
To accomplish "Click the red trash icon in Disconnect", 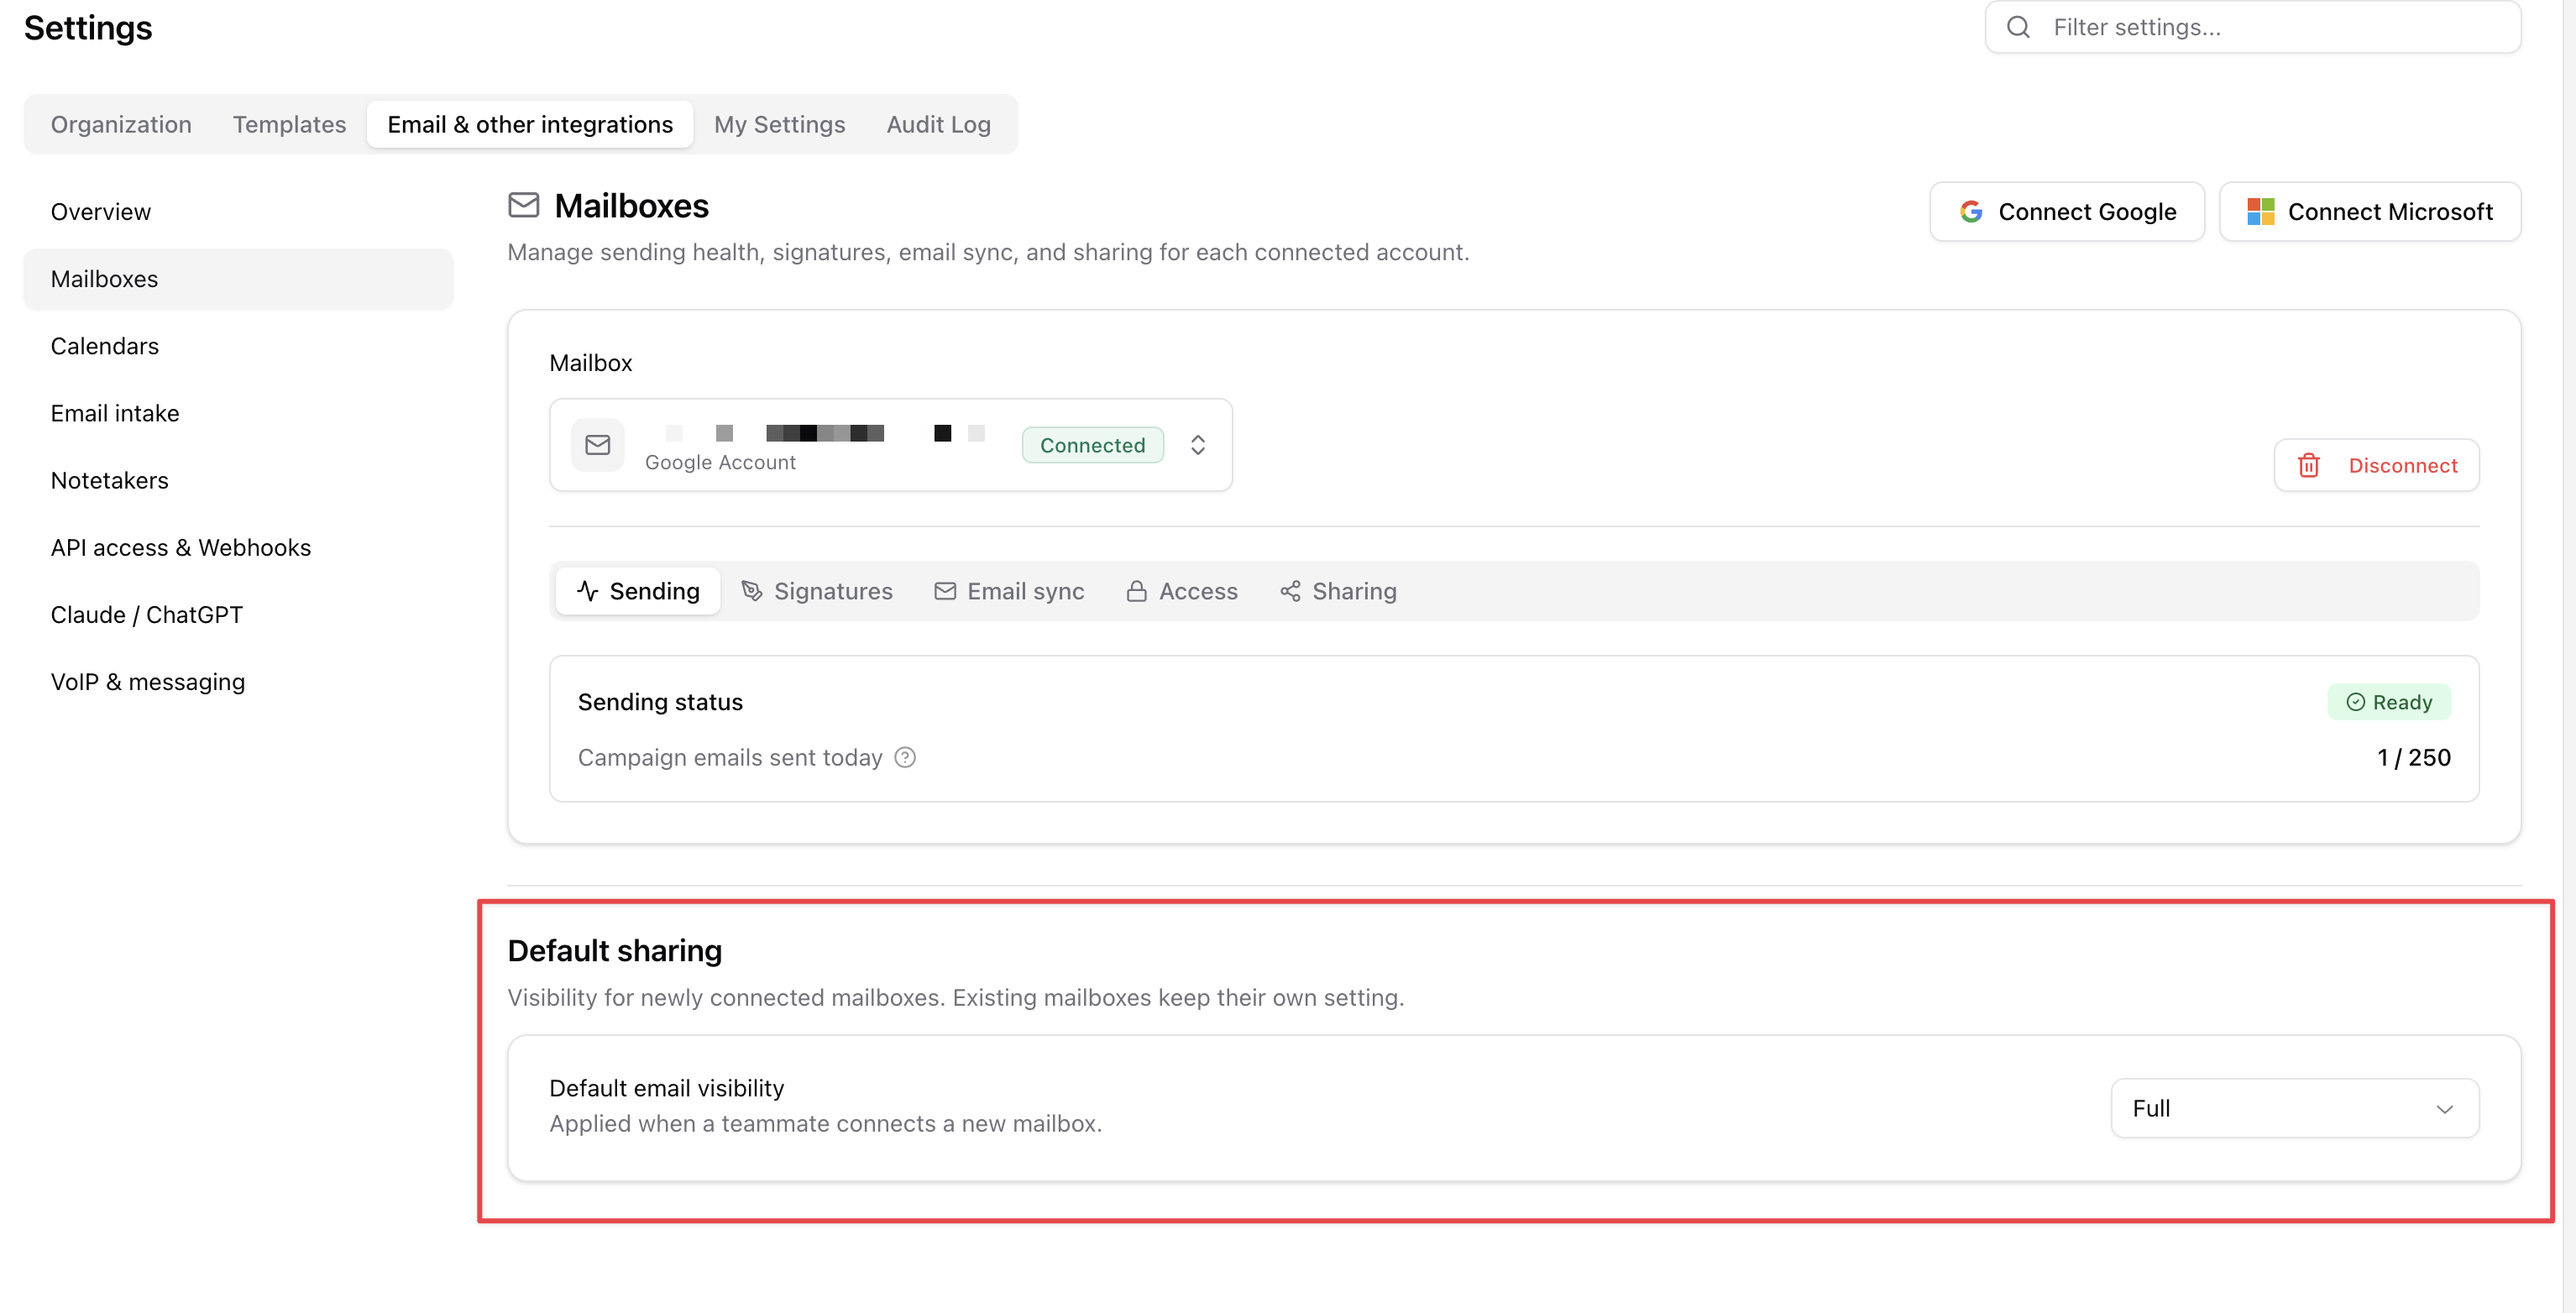I will click(2308, 465).
